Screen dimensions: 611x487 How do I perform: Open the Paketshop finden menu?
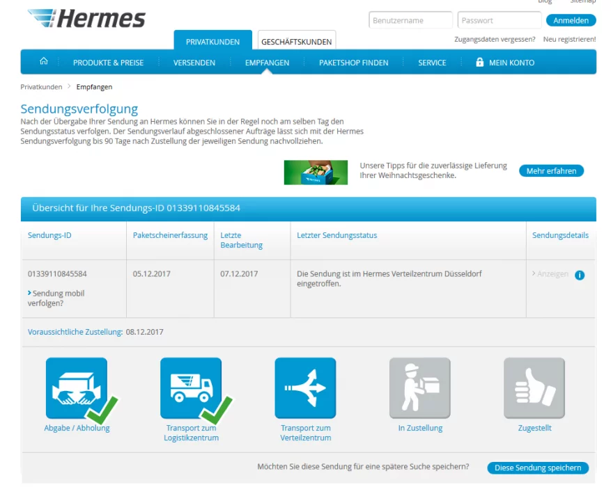point(353,63)
